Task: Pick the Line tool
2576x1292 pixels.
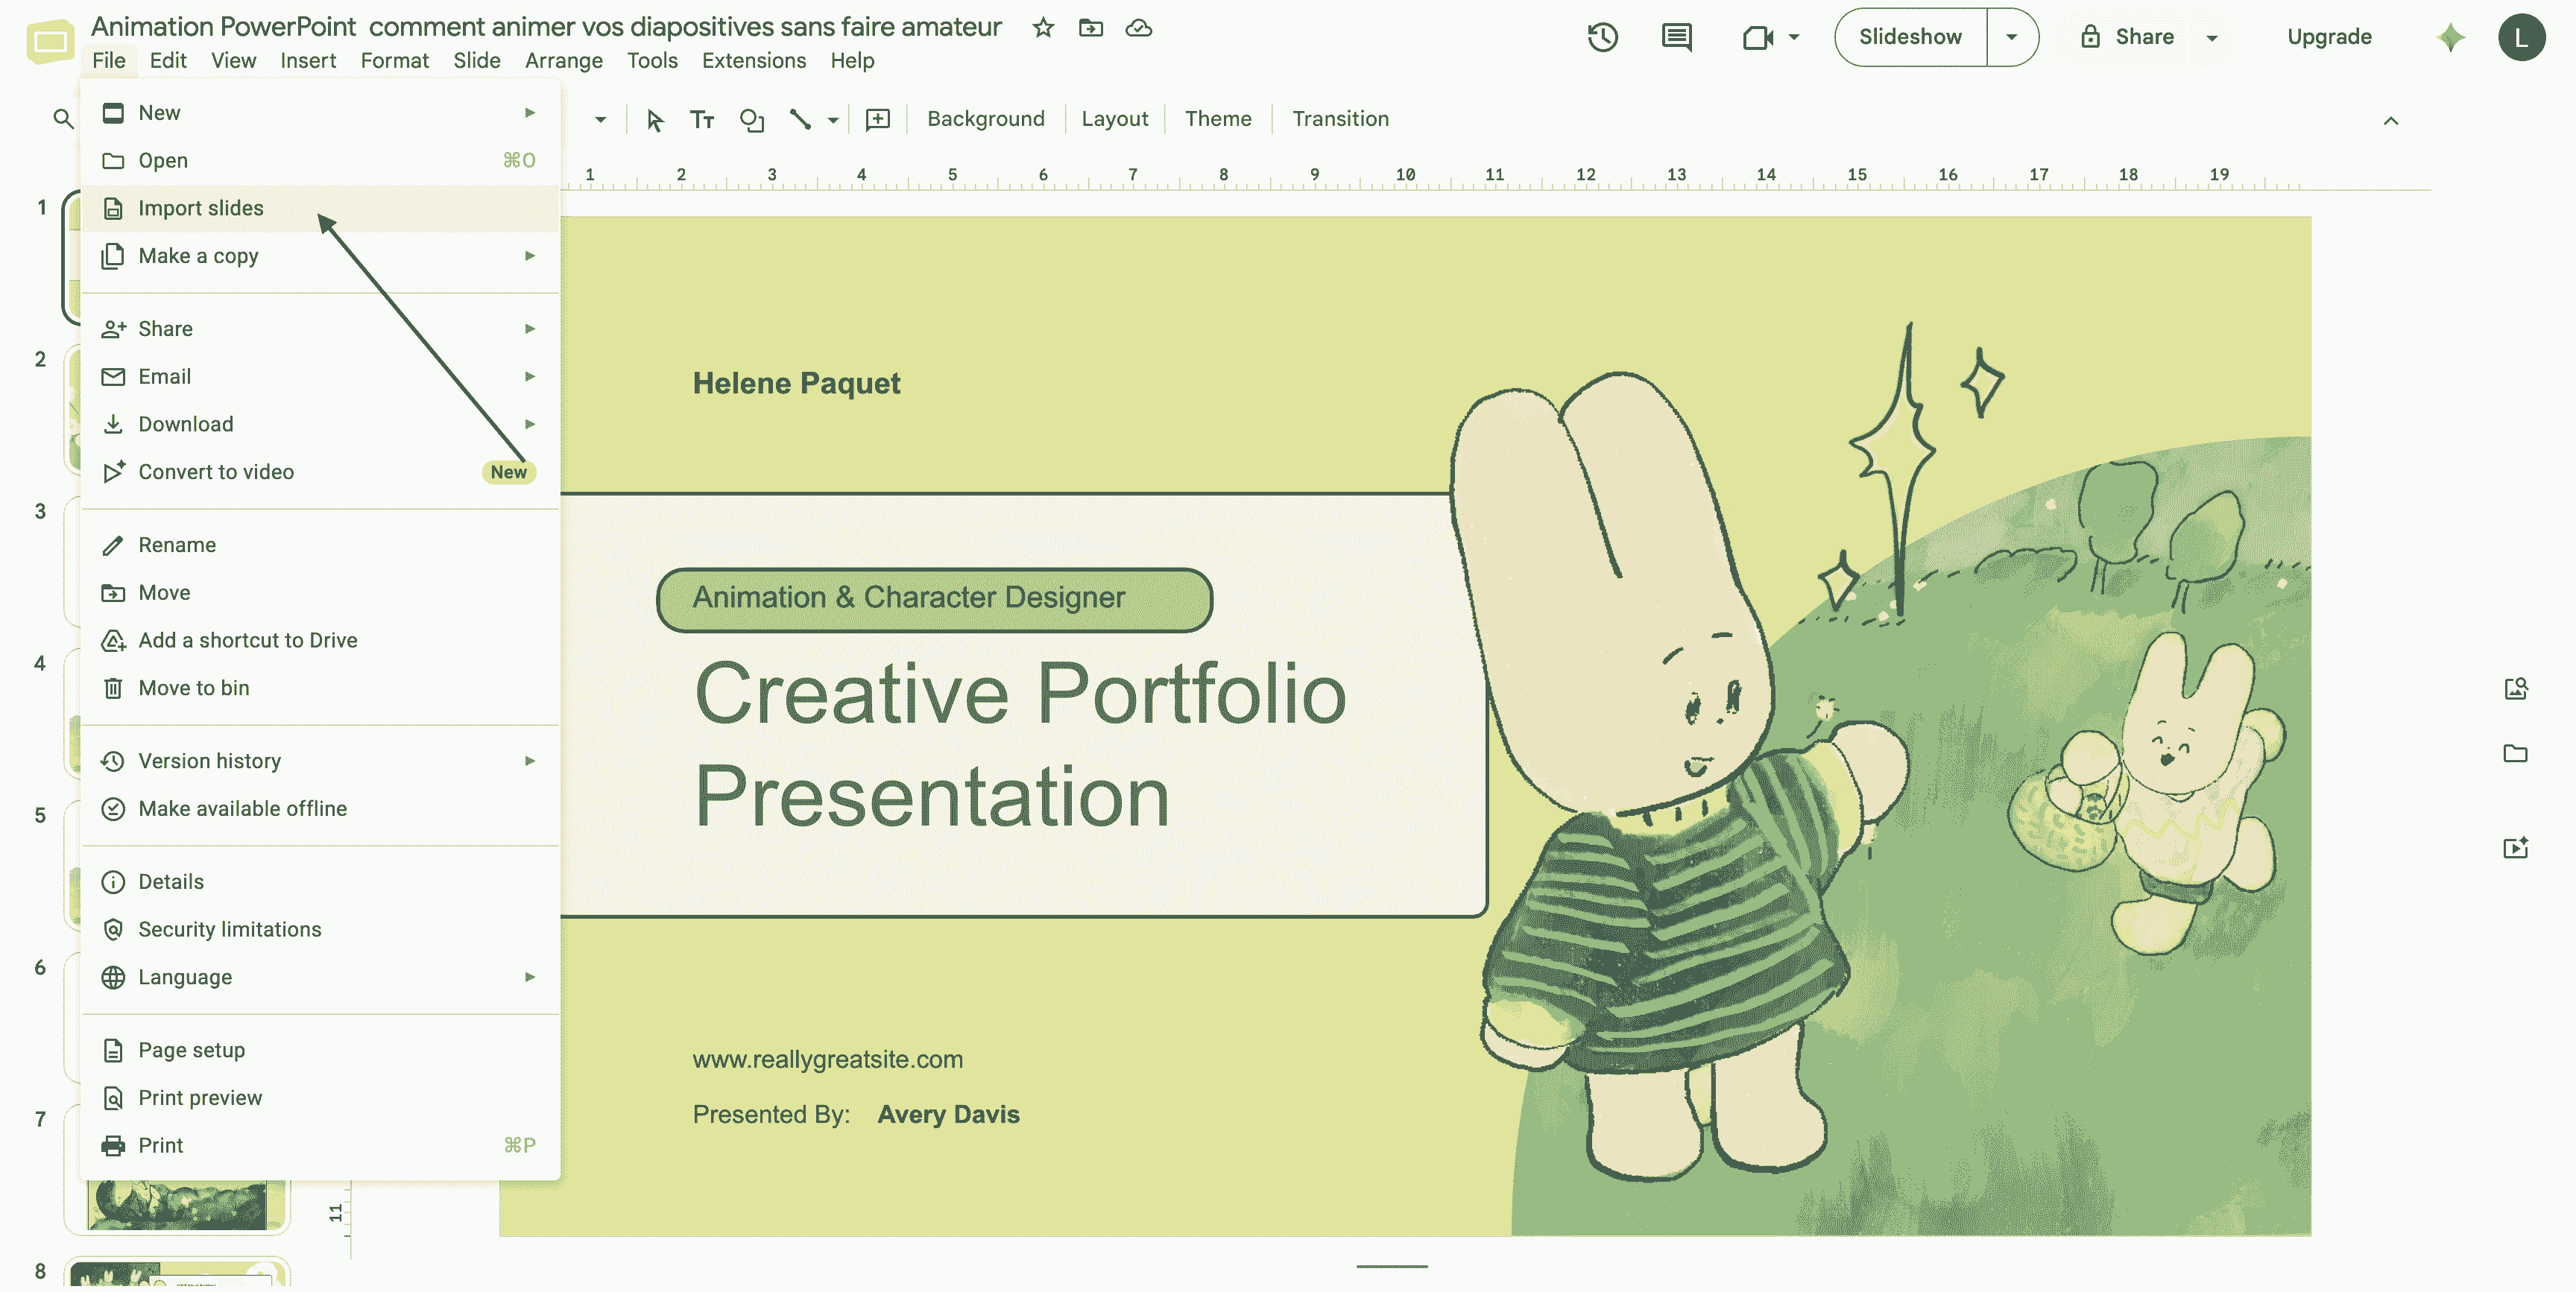Action: click(x=800, y=119)
